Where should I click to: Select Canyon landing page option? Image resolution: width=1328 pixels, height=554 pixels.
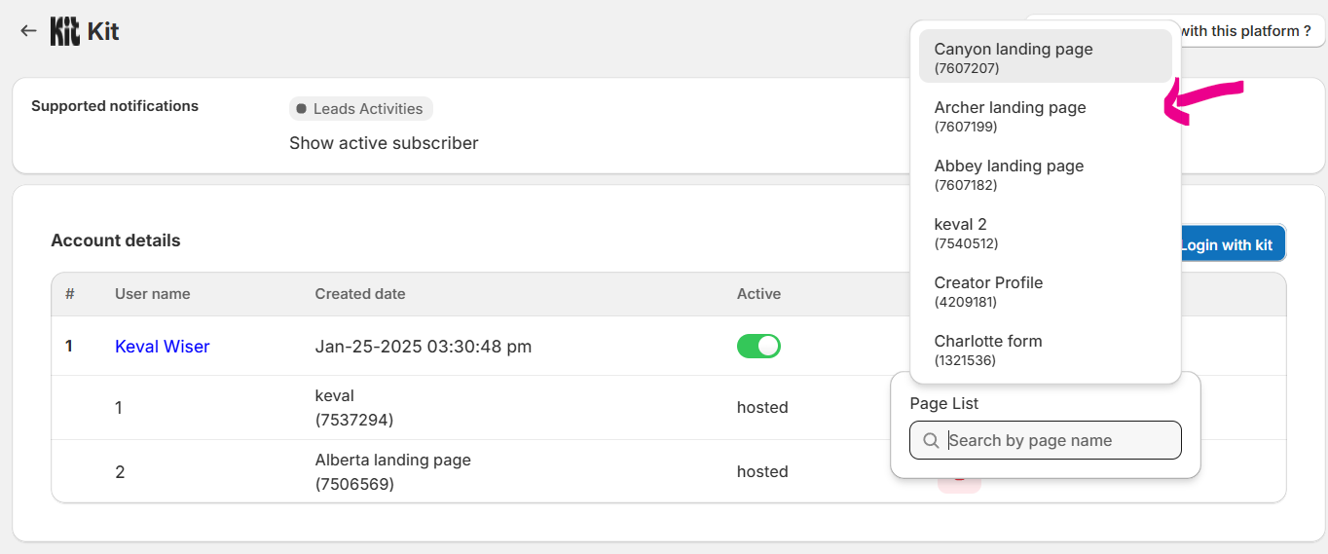(1046, 57)
